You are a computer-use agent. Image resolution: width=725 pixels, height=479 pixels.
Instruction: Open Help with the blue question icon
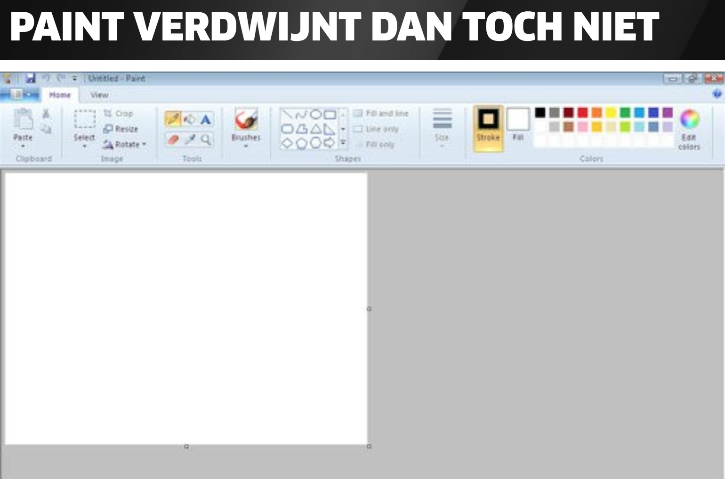click(x=717, y=94)
